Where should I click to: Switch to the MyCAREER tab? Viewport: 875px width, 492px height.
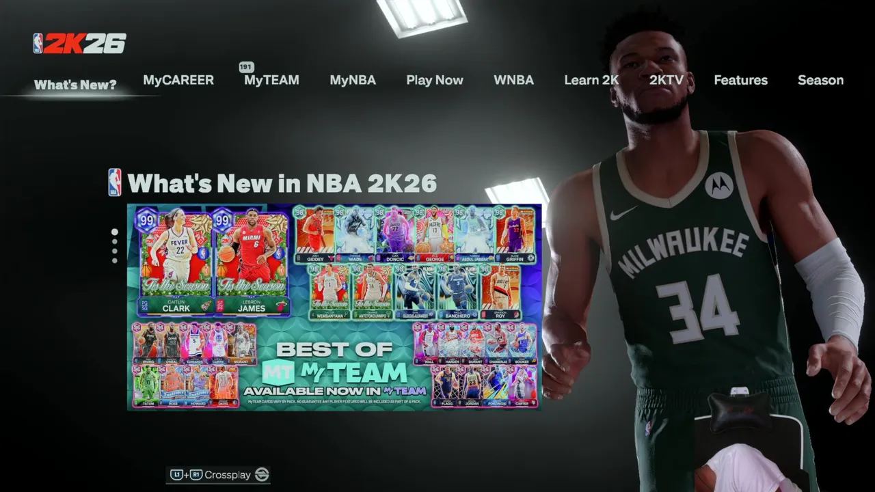(x=178, y=80)
